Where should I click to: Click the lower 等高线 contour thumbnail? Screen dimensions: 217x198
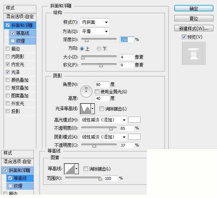point(69,169)
